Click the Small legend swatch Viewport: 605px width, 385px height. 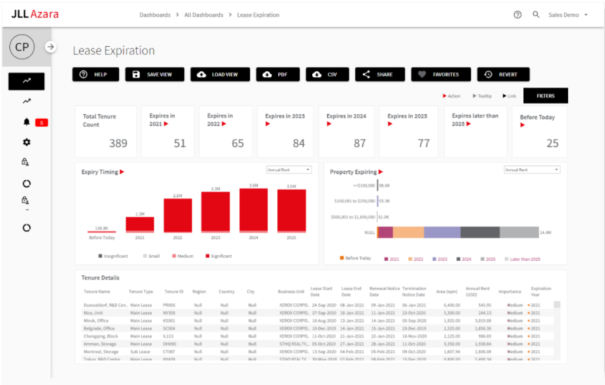pos(145,256)
